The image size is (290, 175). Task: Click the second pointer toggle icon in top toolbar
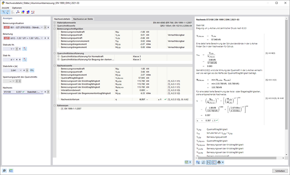(x=8, y=12)
